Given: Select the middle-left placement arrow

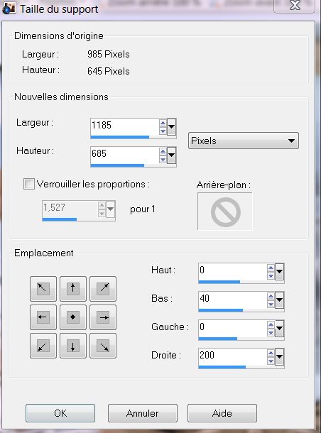Looking at the screenshot, I should pos(43,317).
